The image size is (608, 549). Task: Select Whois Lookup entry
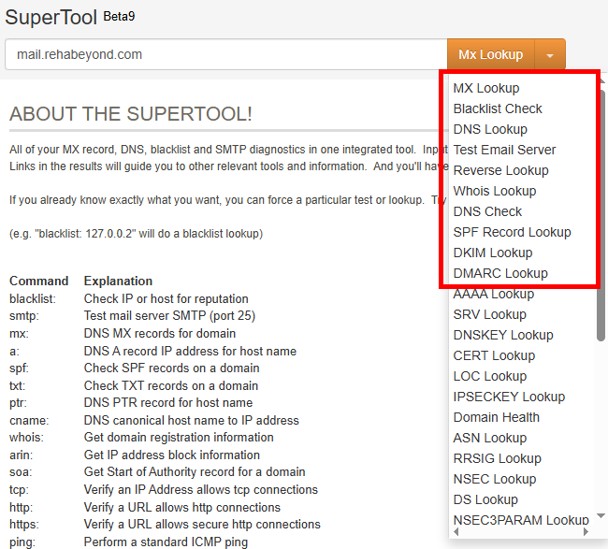[x=494, y=191]
